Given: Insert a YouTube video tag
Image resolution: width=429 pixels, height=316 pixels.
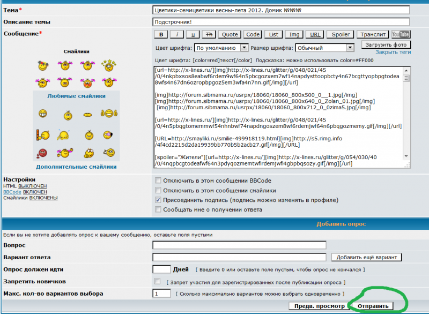Looking at the screenshot, I should (401, 34).
